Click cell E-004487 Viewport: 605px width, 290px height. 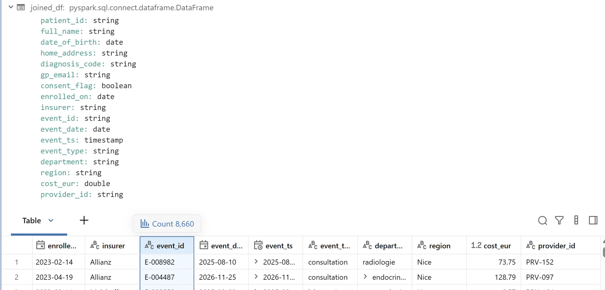[167, 277]
